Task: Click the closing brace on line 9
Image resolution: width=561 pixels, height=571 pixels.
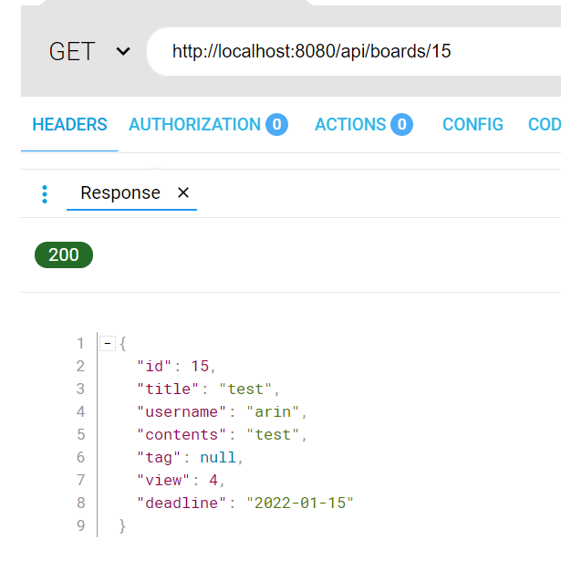Action: pyautogui.click(x=123, y=526)
